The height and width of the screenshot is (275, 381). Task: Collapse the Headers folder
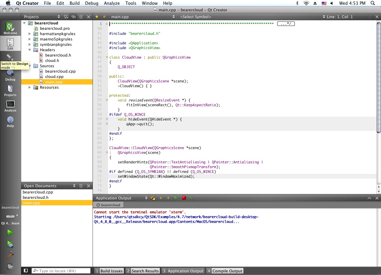click(29, 50)
